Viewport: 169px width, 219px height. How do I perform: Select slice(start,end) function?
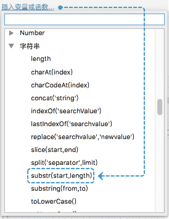click(55, 150)
